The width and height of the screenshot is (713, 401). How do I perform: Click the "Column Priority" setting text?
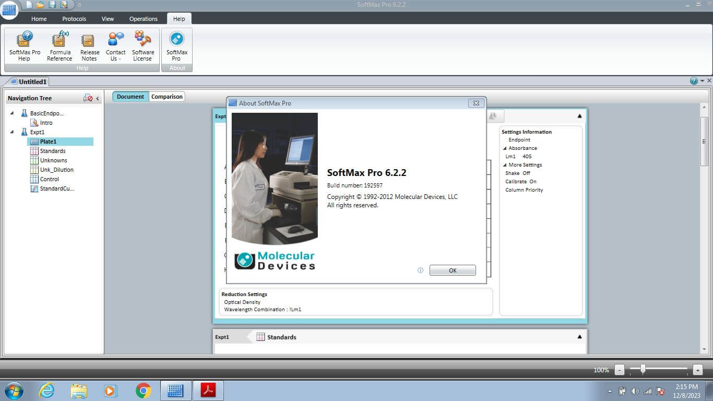524,190
